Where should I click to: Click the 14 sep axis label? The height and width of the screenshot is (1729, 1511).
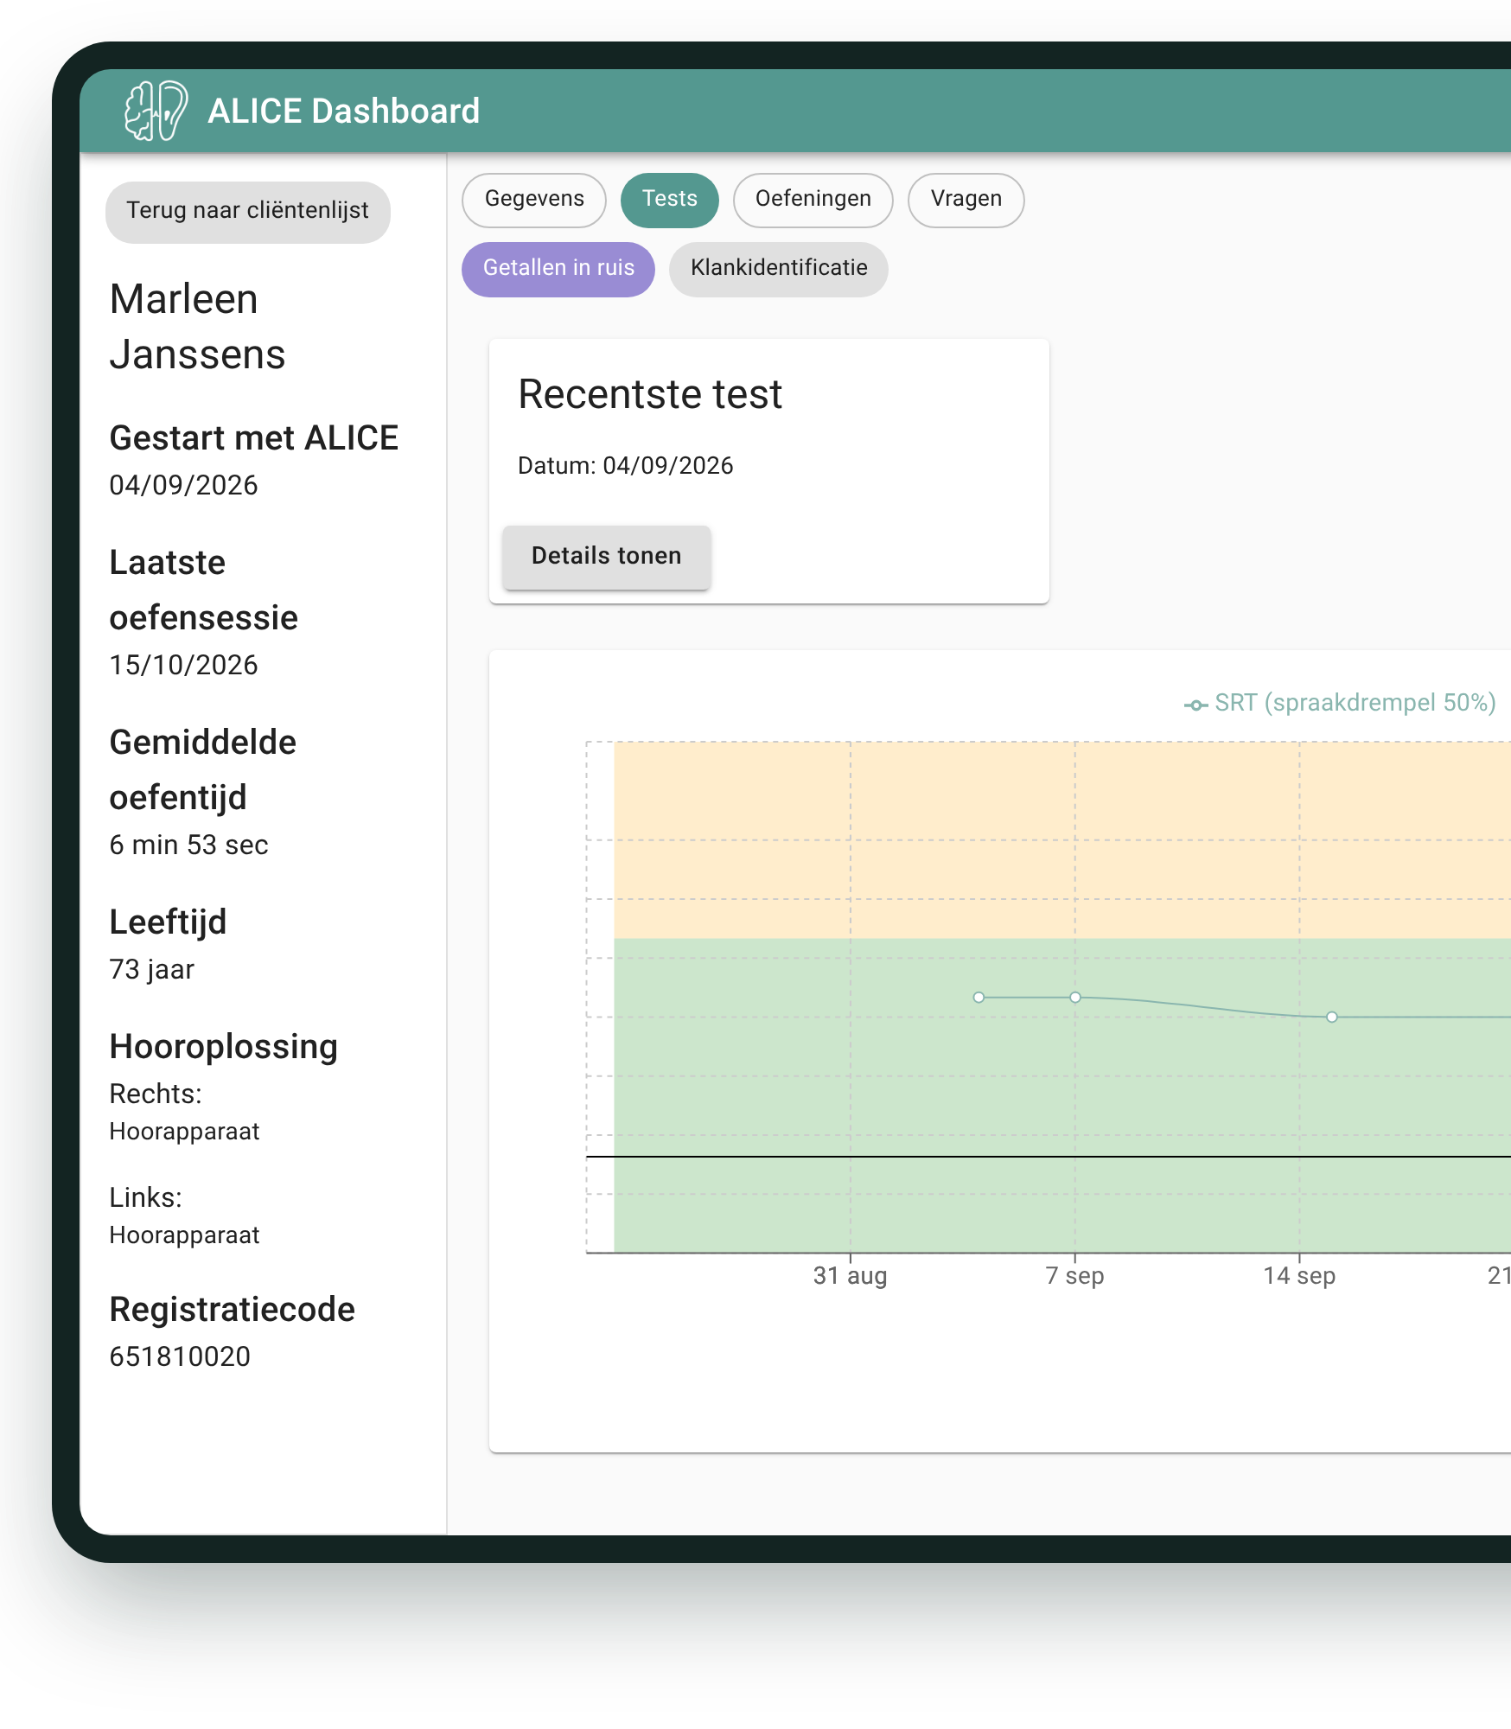1299,1276
